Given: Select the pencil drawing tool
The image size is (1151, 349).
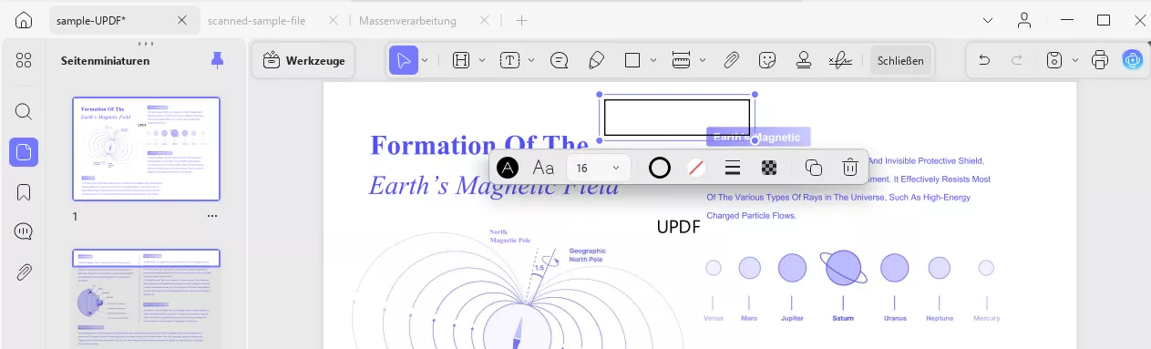Looking at the screenshot, I should [596, 60].
